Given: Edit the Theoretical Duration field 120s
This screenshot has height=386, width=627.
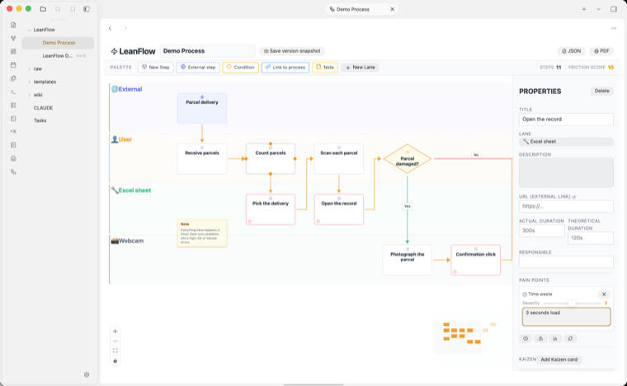Looking at the screenshot, I should tap(590, 238).
